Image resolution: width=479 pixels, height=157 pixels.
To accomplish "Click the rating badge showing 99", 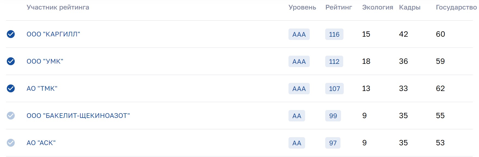I will point(333,116).
